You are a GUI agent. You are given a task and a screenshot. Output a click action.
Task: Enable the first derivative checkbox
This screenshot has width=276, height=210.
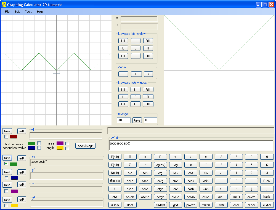(x=39, y=143)
